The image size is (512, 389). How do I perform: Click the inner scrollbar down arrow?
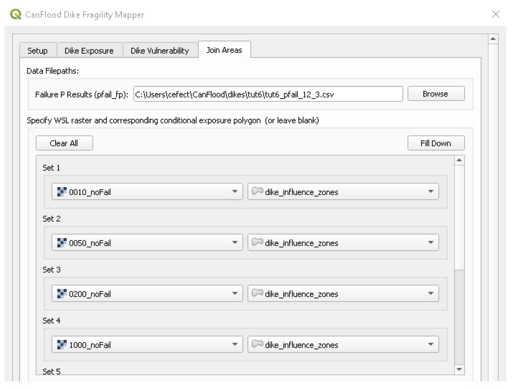point(459,369)
